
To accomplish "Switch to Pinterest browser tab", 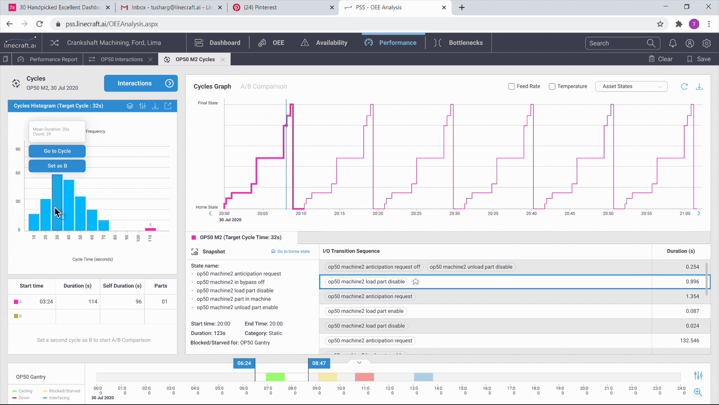I will coord(283,7).
